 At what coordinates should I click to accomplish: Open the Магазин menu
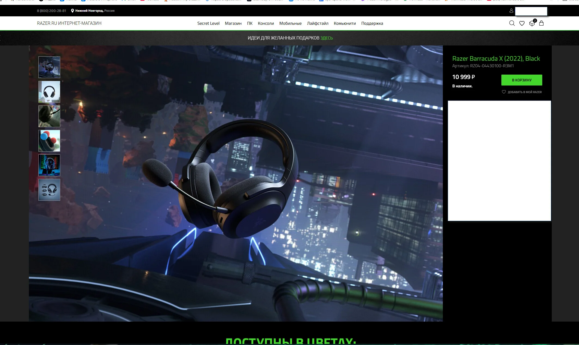[x=233, y=23]
